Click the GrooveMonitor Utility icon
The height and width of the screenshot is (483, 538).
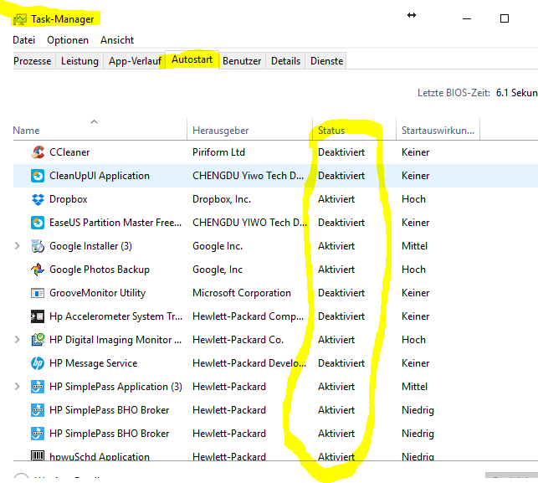(x=38, y=293)
